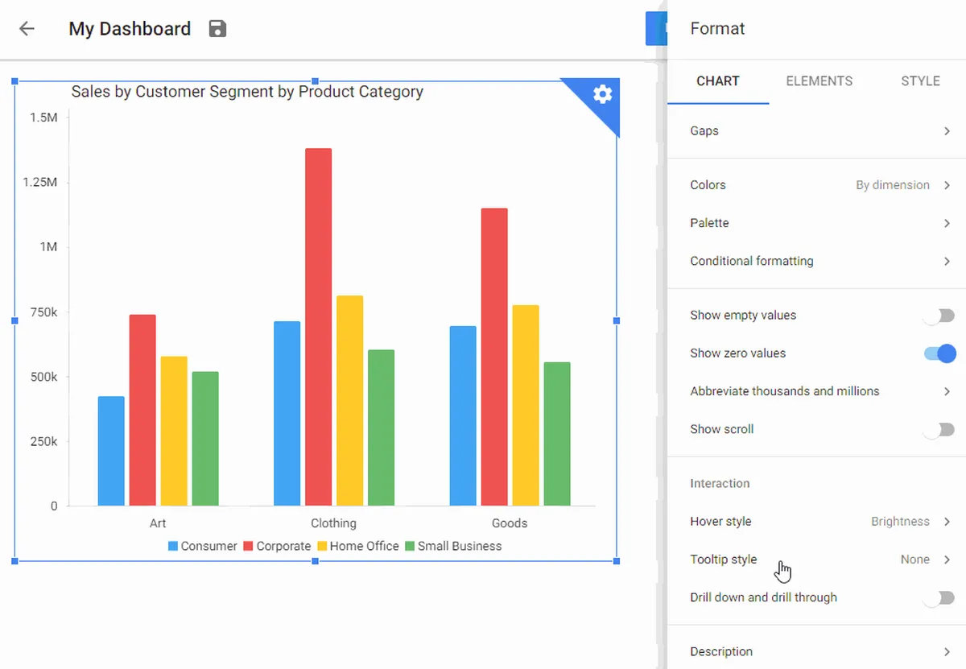Toggle Show scroll on

(939, 430)
